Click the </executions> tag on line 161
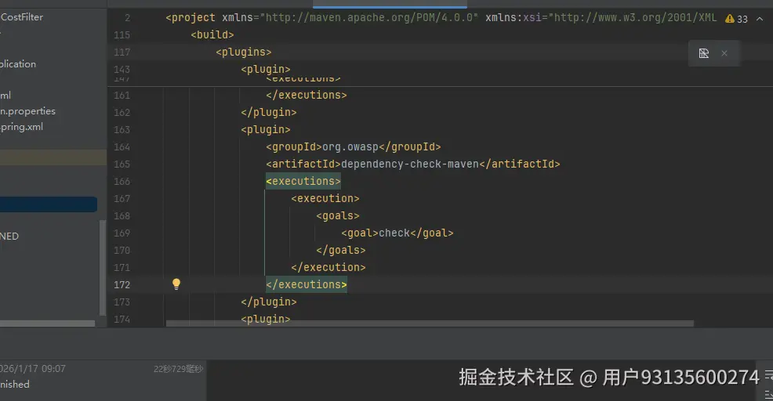The width and height of the screenshot is (773, 401). click(x=307, y=95)
